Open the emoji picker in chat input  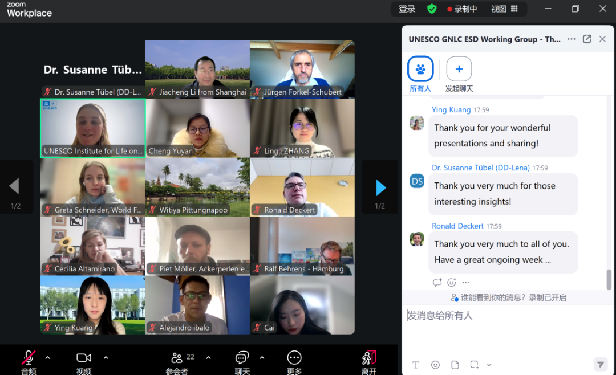point(435,365)
